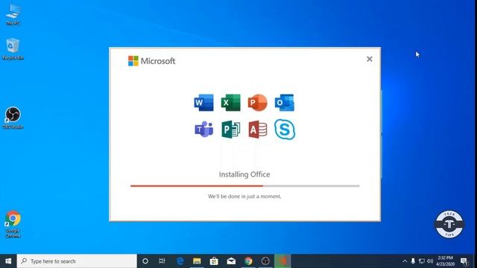This screenshot has width=477, height=268.
Task: Click the Publisher icon in Office installer
Action: (x=230, y=130)
